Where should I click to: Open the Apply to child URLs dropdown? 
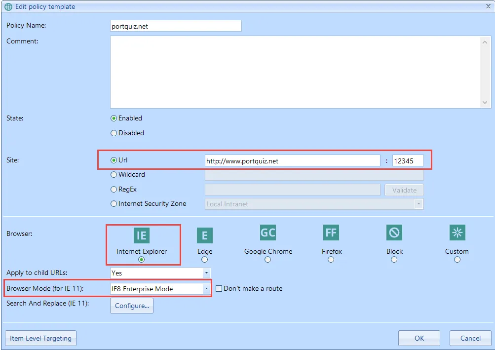[x=206, y=272]
